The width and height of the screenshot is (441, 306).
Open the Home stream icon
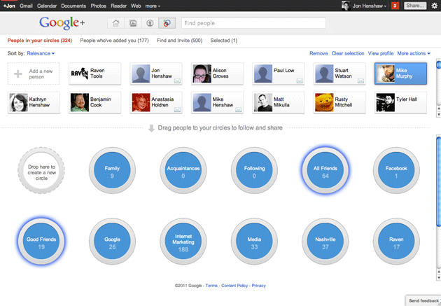click(x=116, y=23)
